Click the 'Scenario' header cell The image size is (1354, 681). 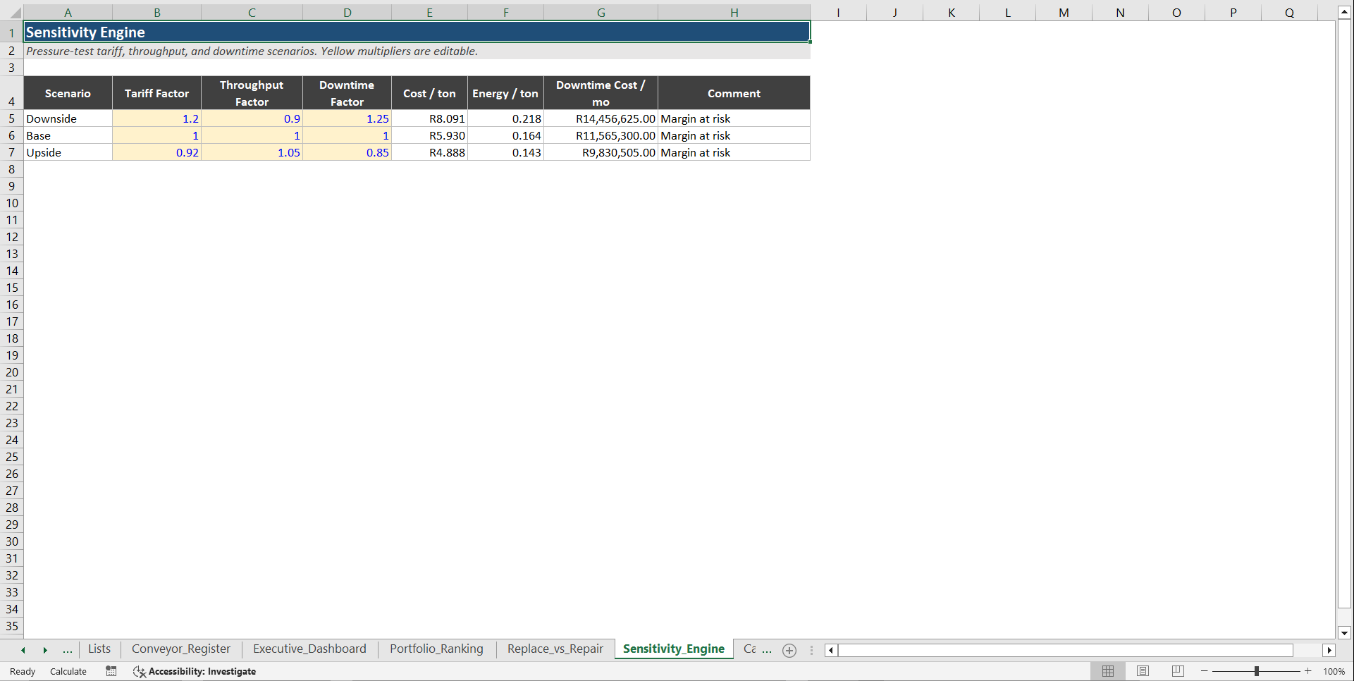(x=68, y=93)
